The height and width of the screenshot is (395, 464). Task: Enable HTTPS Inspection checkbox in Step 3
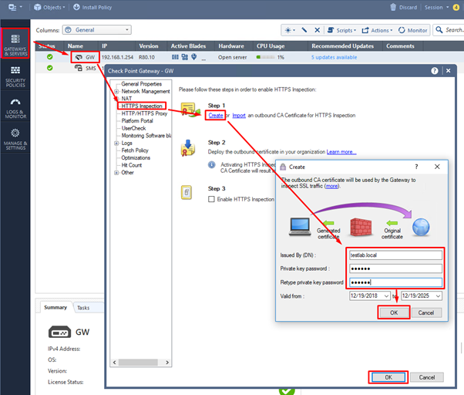click(x=213, y=199)
